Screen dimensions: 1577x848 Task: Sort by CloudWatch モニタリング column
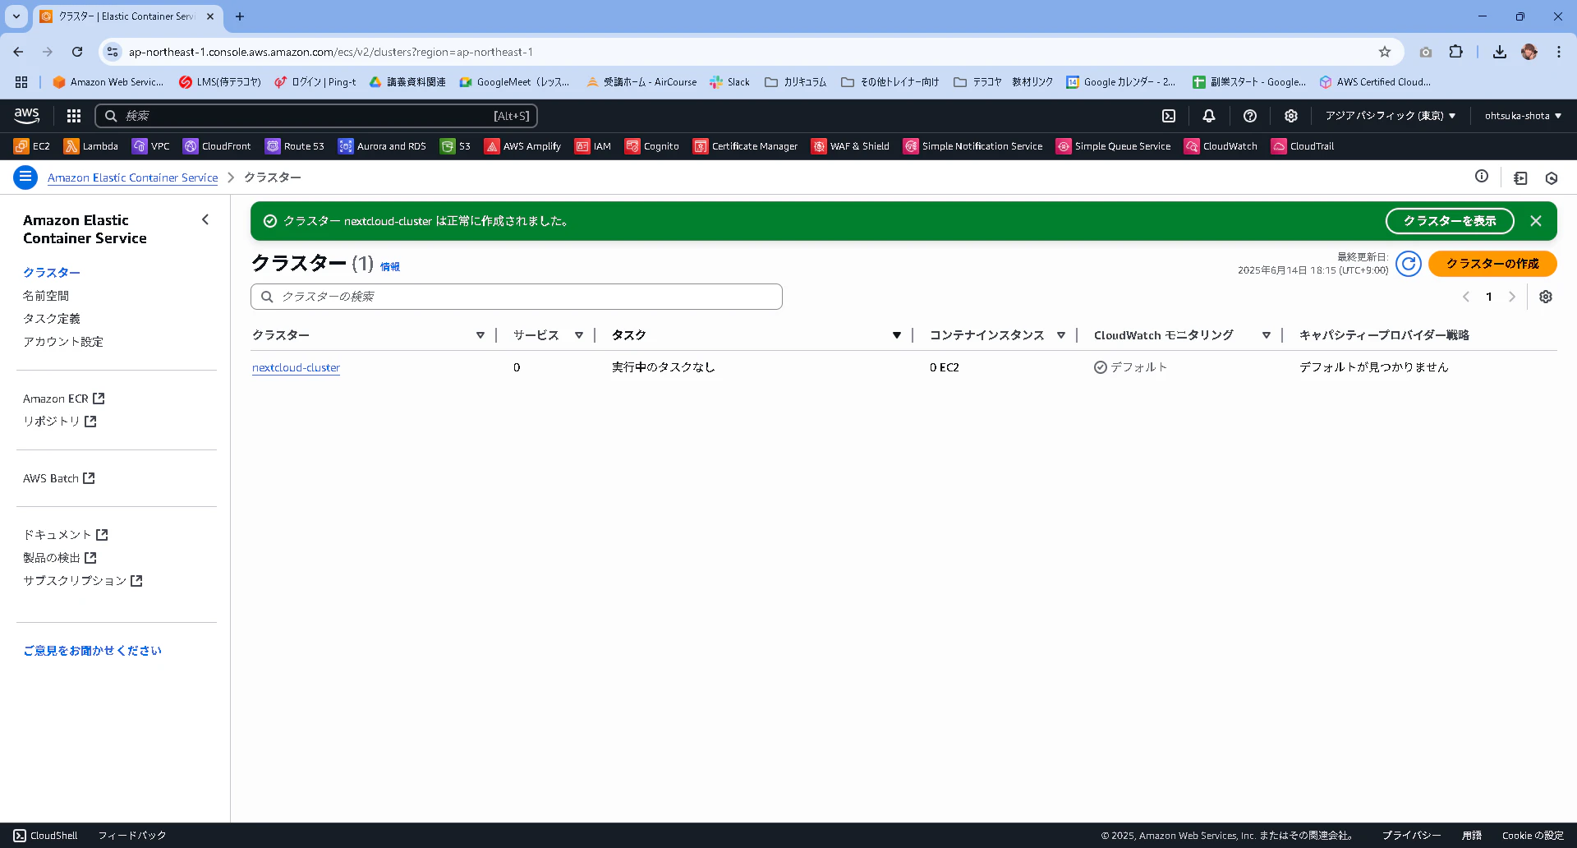click(1267, 335)
